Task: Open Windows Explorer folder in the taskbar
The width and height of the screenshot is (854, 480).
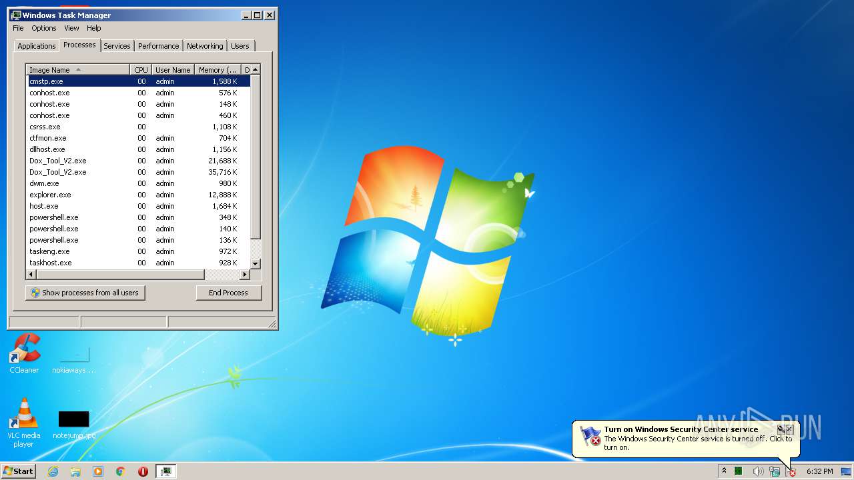Action: 75,471
